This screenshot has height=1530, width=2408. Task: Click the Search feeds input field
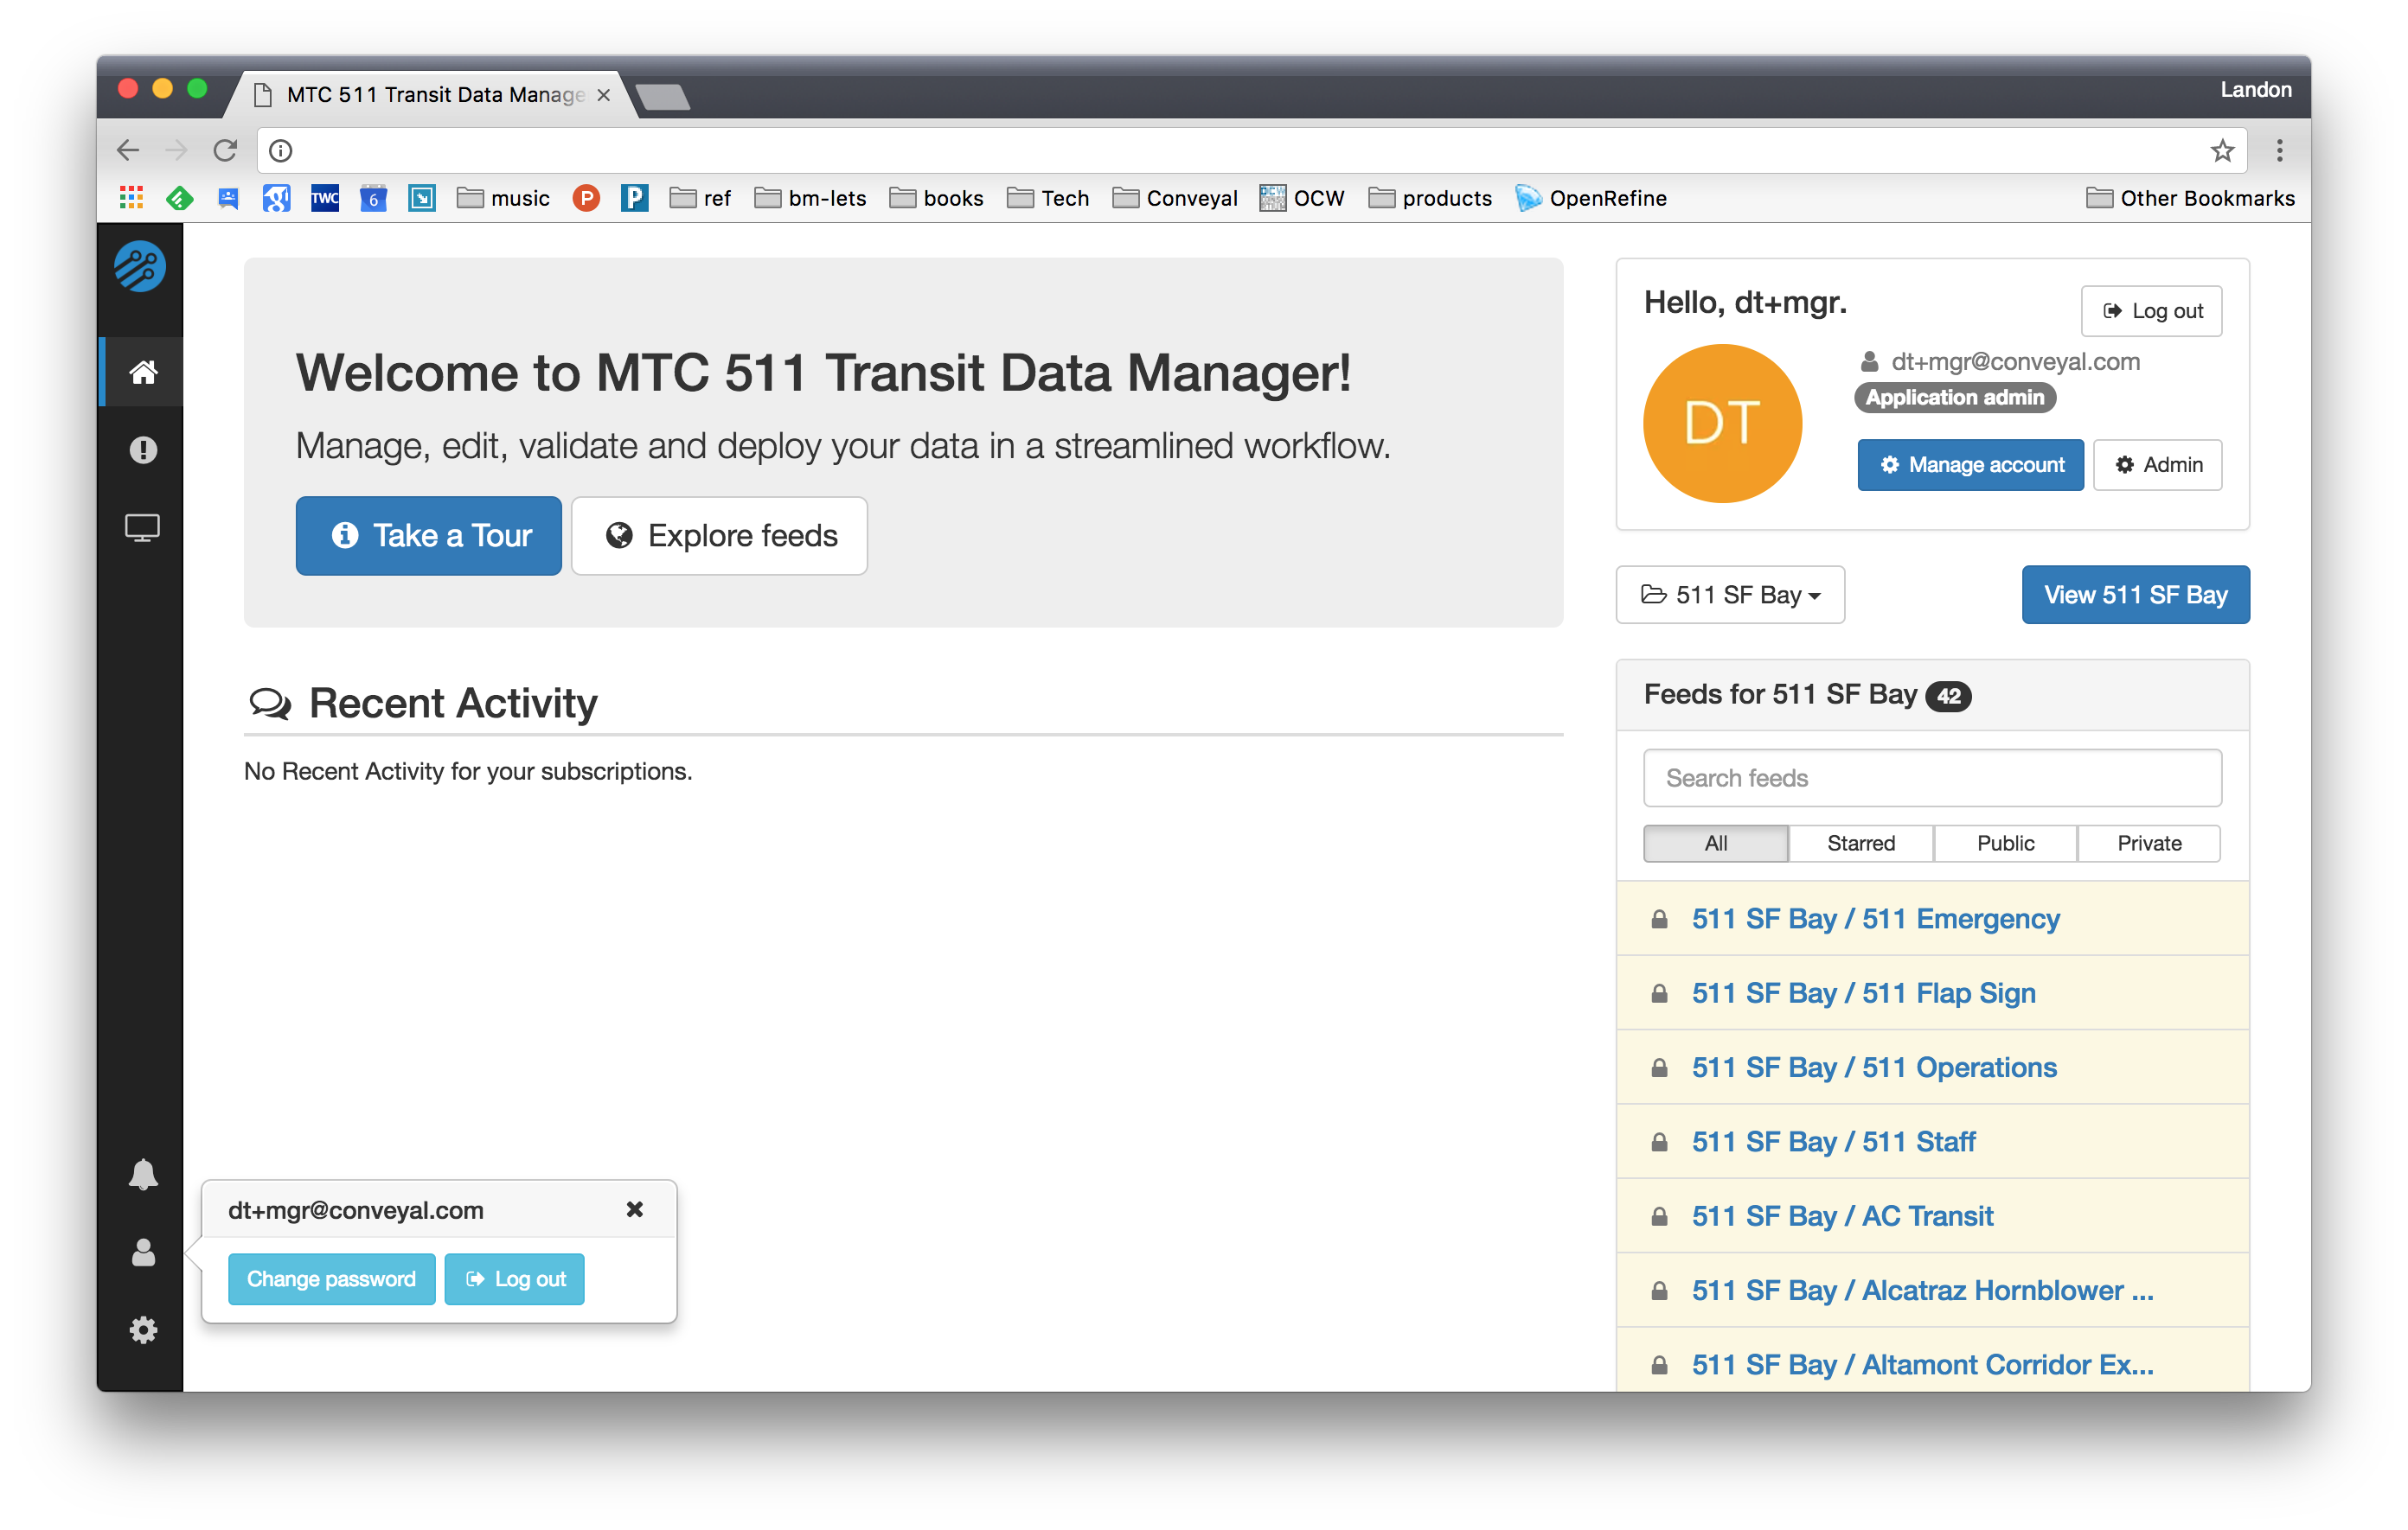point(1932,777)
